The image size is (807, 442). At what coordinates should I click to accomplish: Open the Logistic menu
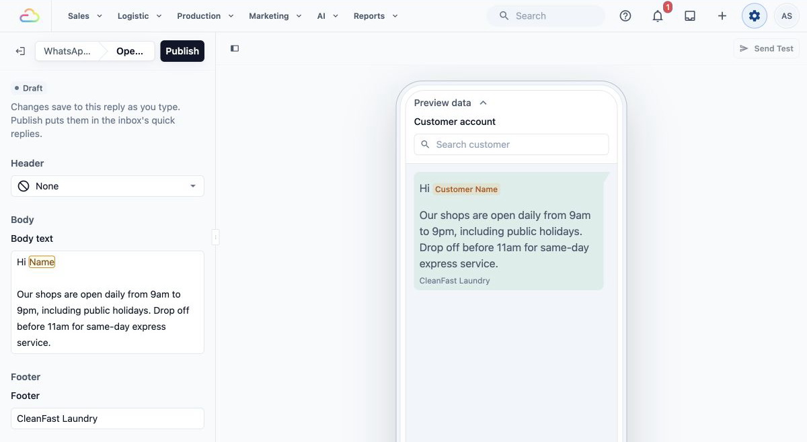(139, 15)
